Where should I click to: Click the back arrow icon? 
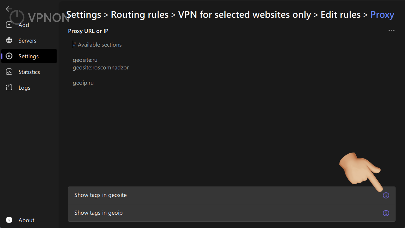point(9,9)
